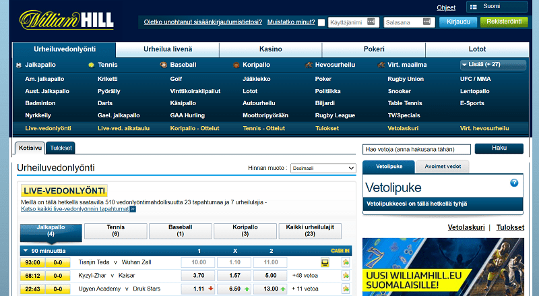Open the Ohjeet help link
Viewport: 539px width, 296px height.
click(446, 7)
